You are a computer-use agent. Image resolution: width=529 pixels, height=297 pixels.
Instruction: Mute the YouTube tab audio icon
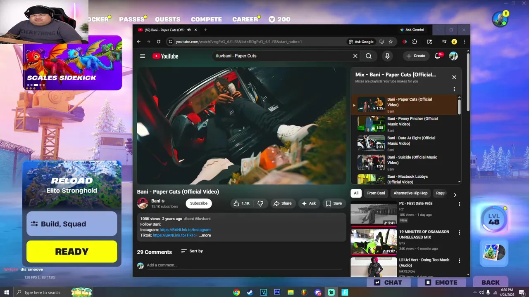coord(189,30)
